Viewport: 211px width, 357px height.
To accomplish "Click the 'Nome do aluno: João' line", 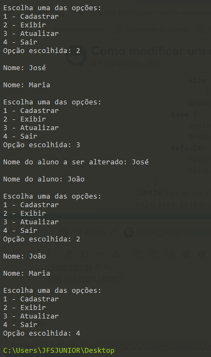I will [44, 179].
